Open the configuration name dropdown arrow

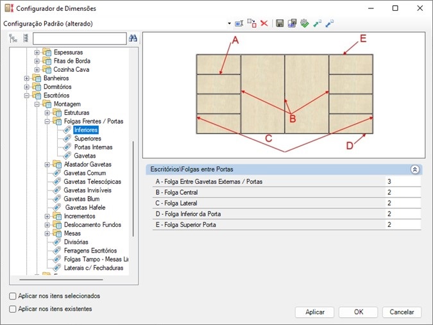pos(229,24)
